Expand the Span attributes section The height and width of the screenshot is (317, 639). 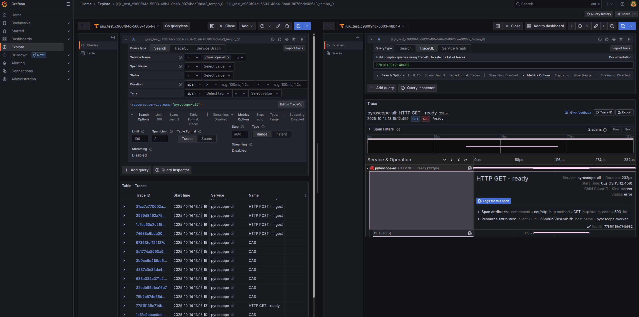(479, 212)
